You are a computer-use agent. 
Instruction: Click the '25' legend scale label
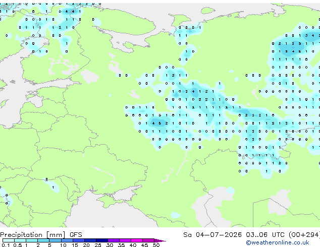(x=98, y=245)
